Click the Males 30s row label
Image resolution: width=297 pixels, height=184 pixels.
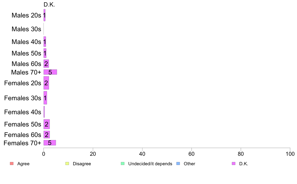(26, 29)
